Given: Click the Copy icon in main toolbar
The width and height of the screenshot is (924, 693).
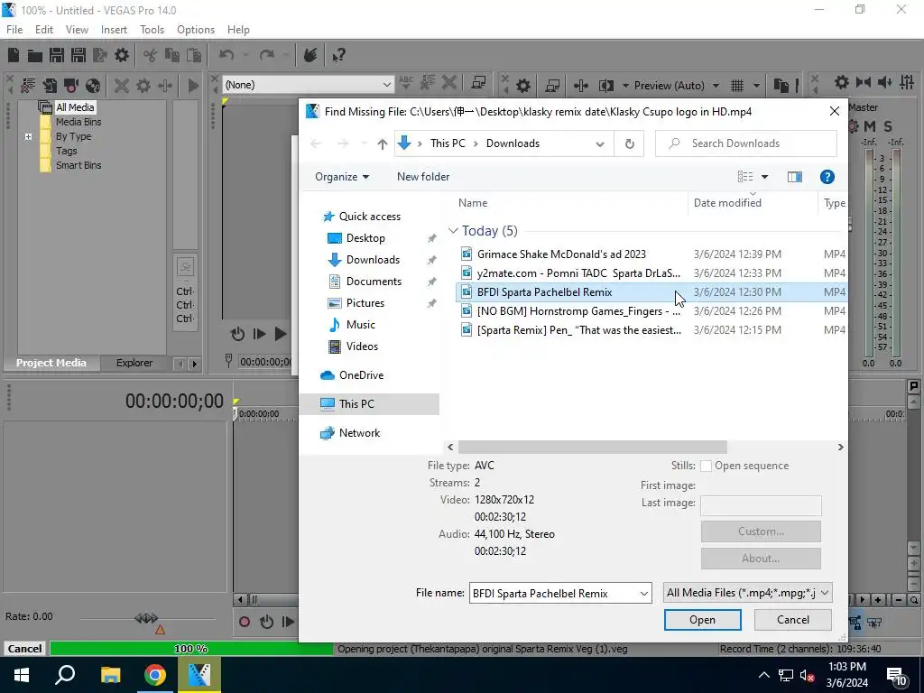Looking at the screenshot, I should (172, 55).
